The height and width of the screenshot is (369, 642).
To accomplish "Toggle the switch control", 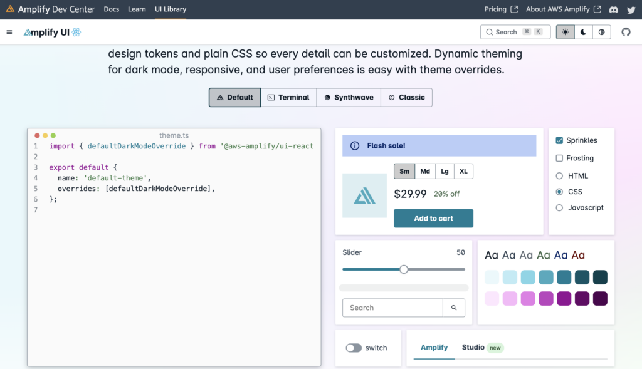I will tap(354, 348).
